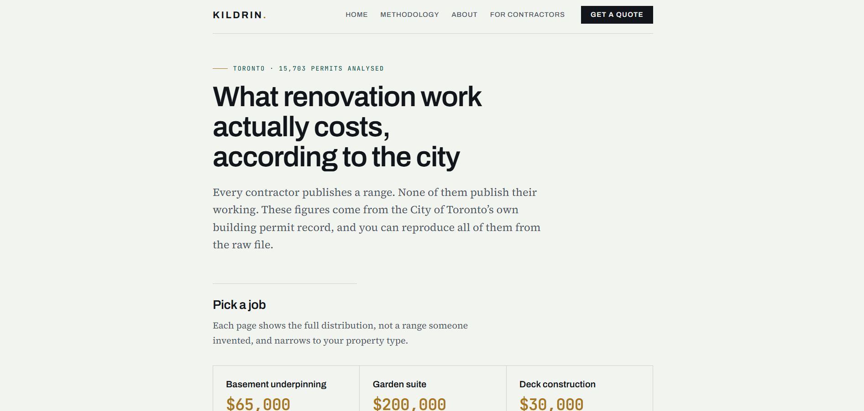Screen dimensions: 864x411
Task: Click the 'Pick a job' heading
Action: point(239,305)
